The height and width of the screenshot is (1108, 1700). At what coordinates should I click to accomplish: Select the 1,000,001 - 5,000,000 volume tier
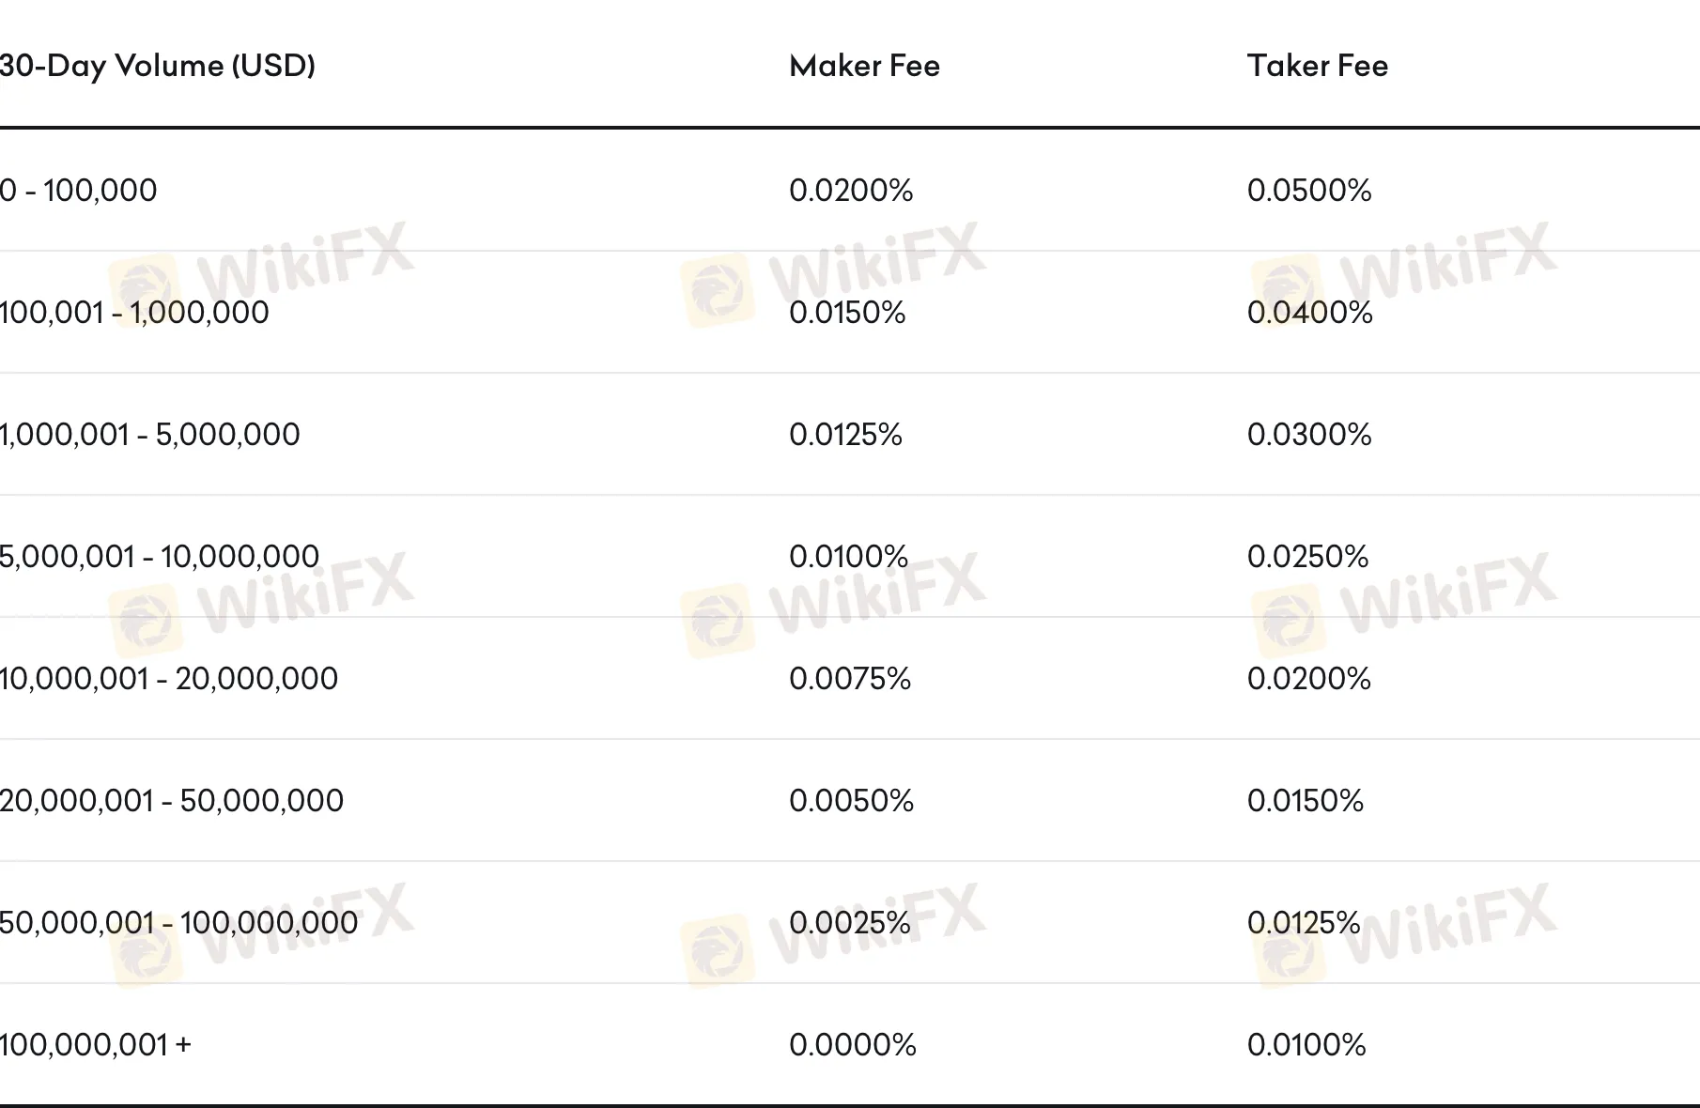[x=150, y=435]
